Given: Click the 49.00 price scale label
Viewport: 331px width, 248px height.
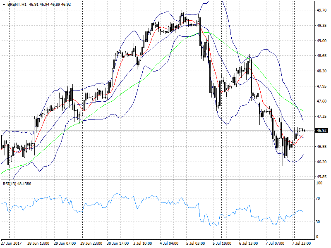Looking at the screenshot, I should point(321,41).
